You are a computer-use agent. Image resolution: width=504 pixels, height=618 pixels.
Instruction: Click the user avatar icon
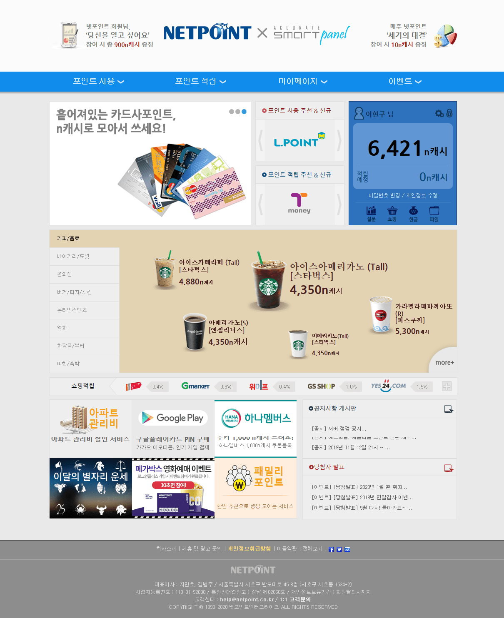point(359,113)
